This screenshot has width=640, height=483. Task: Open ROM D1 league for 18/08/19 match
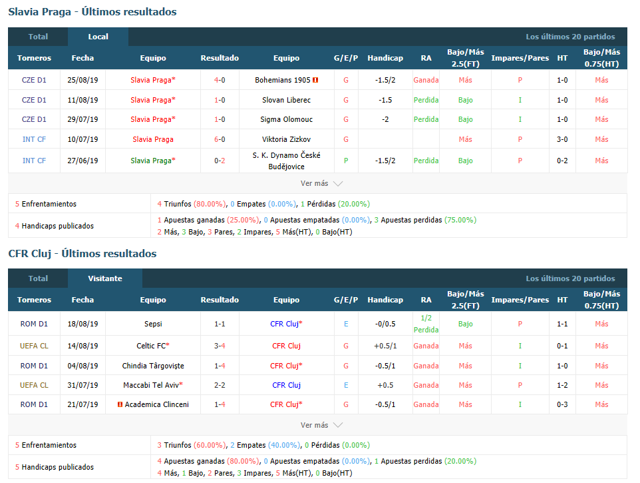click(34, 324)
